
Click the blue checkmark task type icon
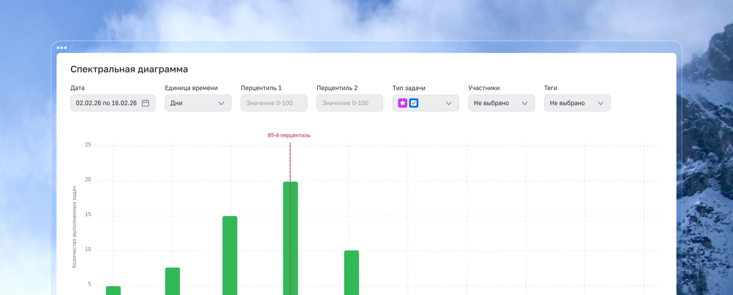(x=414, y=103)
